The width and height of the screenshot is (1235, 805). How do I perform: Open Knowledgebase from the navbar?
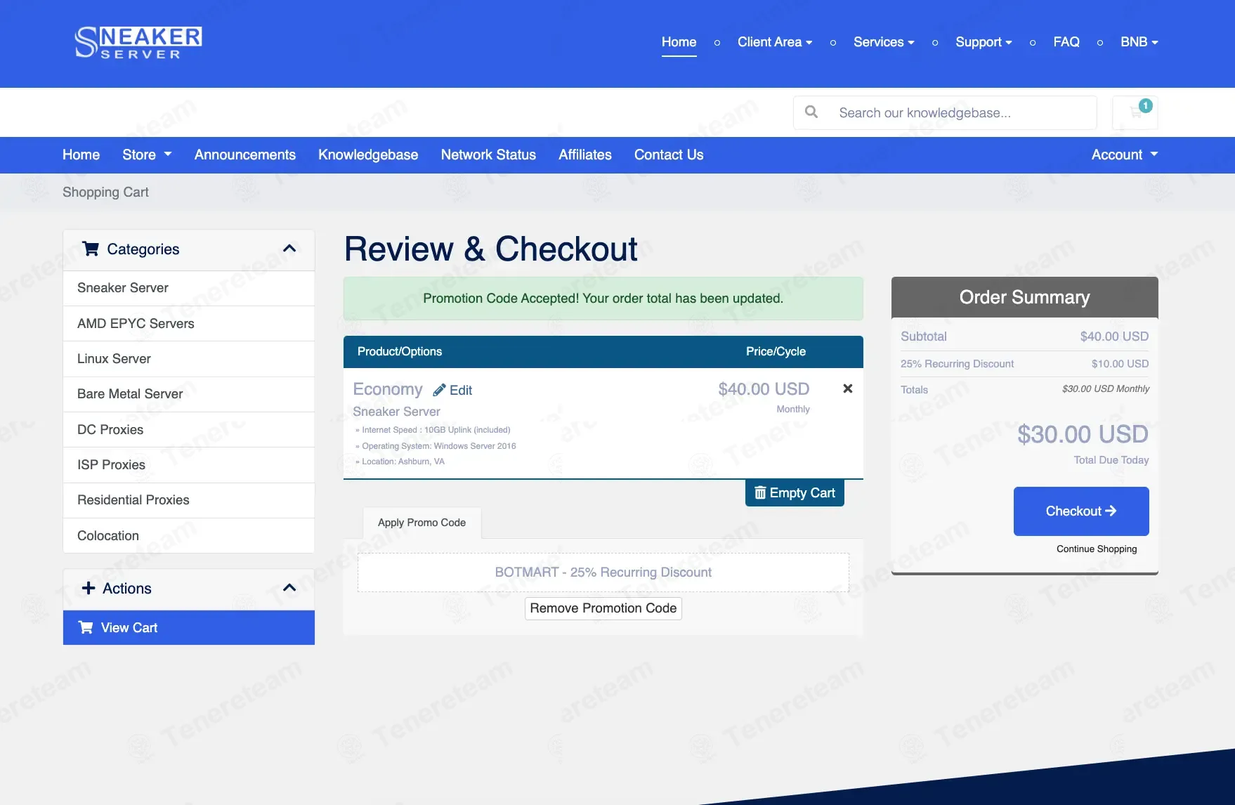(x=368, y=155)
